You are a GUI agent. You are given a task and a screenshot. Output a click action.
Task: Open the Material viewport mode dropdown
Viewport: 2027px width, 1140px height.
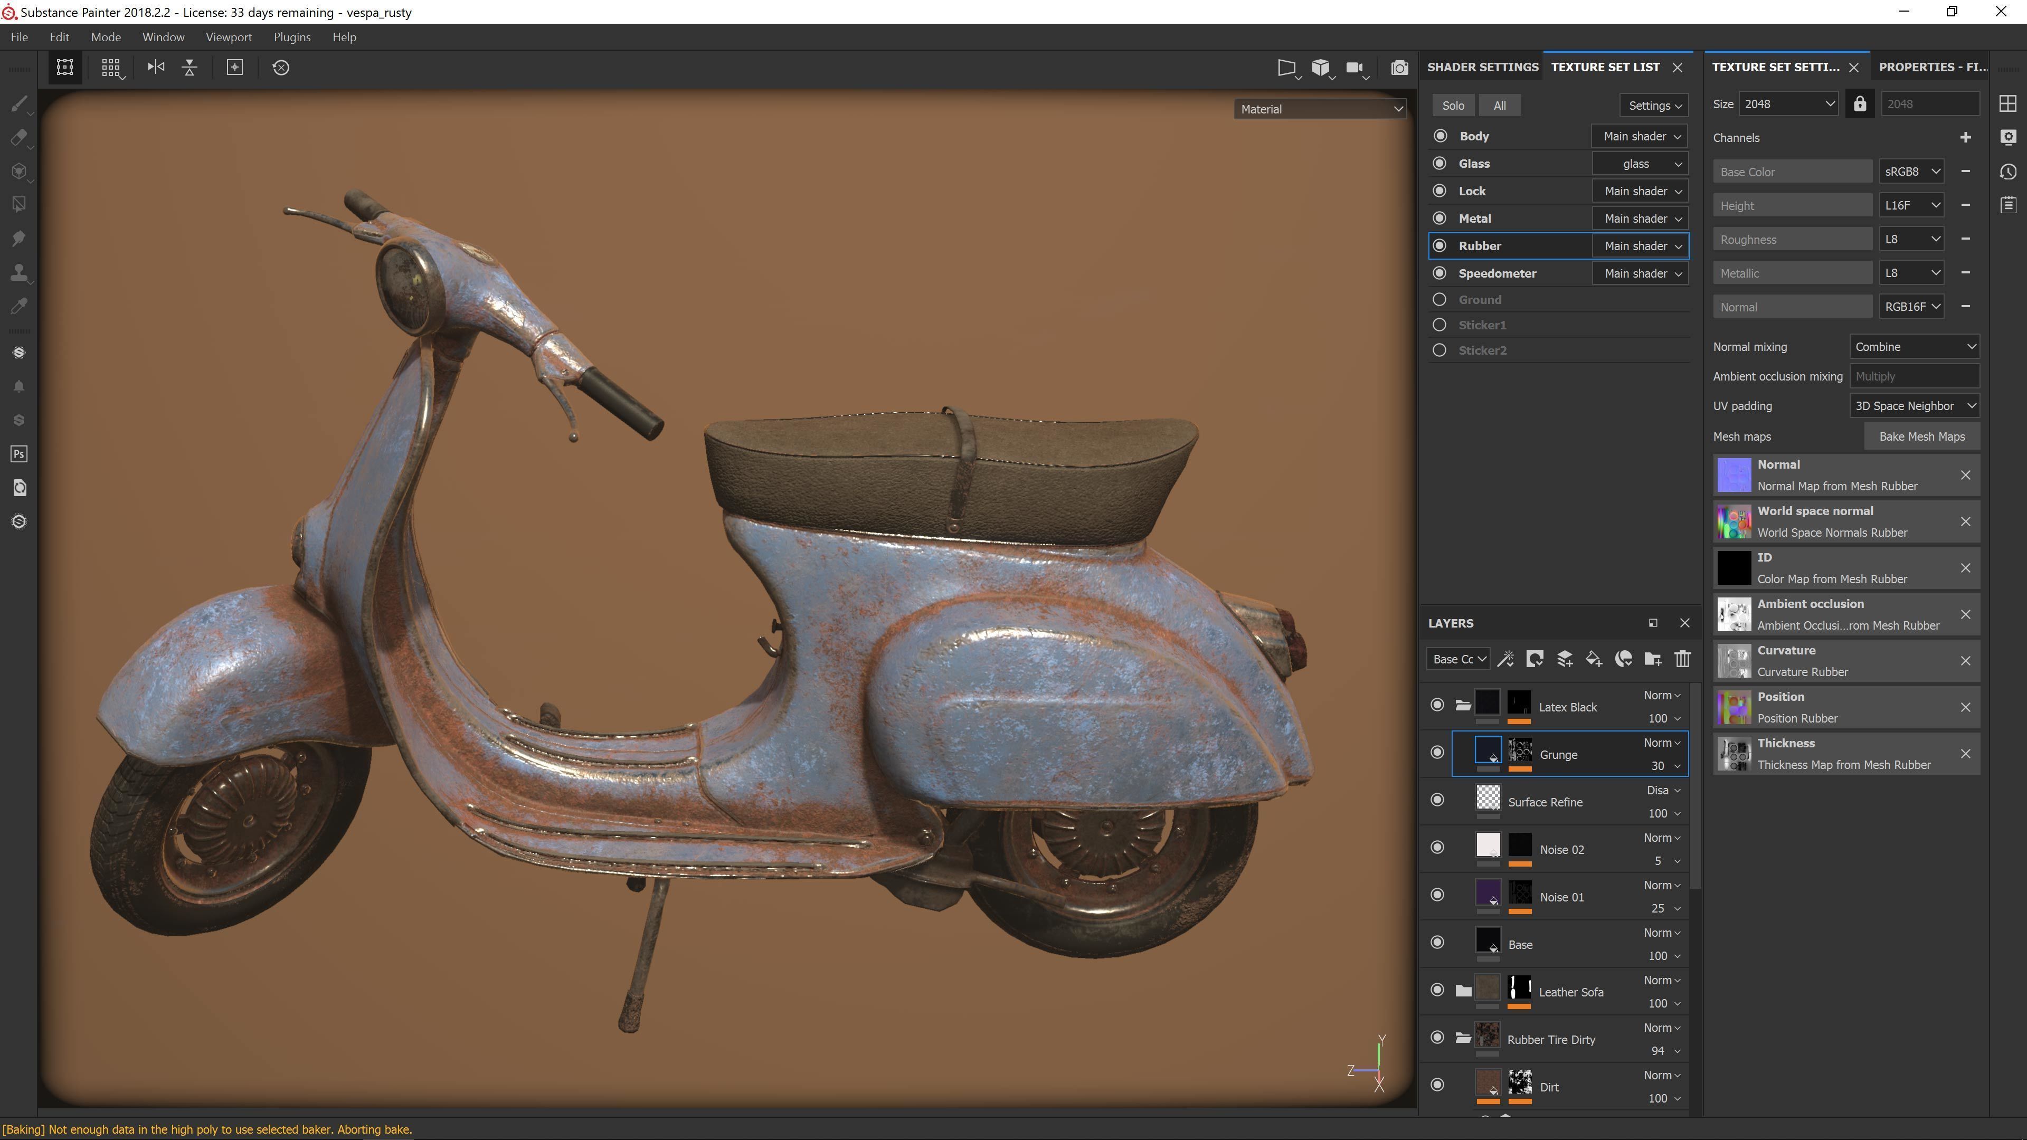1320,109
